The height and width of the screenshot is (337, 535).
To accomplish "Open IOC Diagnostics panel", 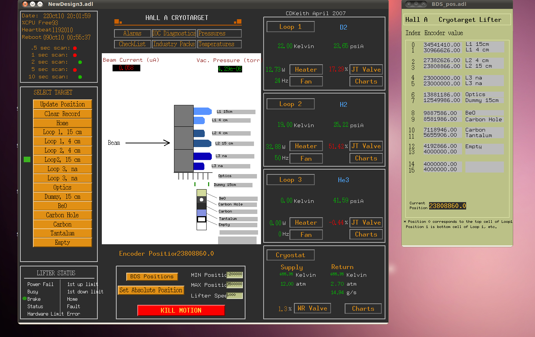I will coord(174,33).
